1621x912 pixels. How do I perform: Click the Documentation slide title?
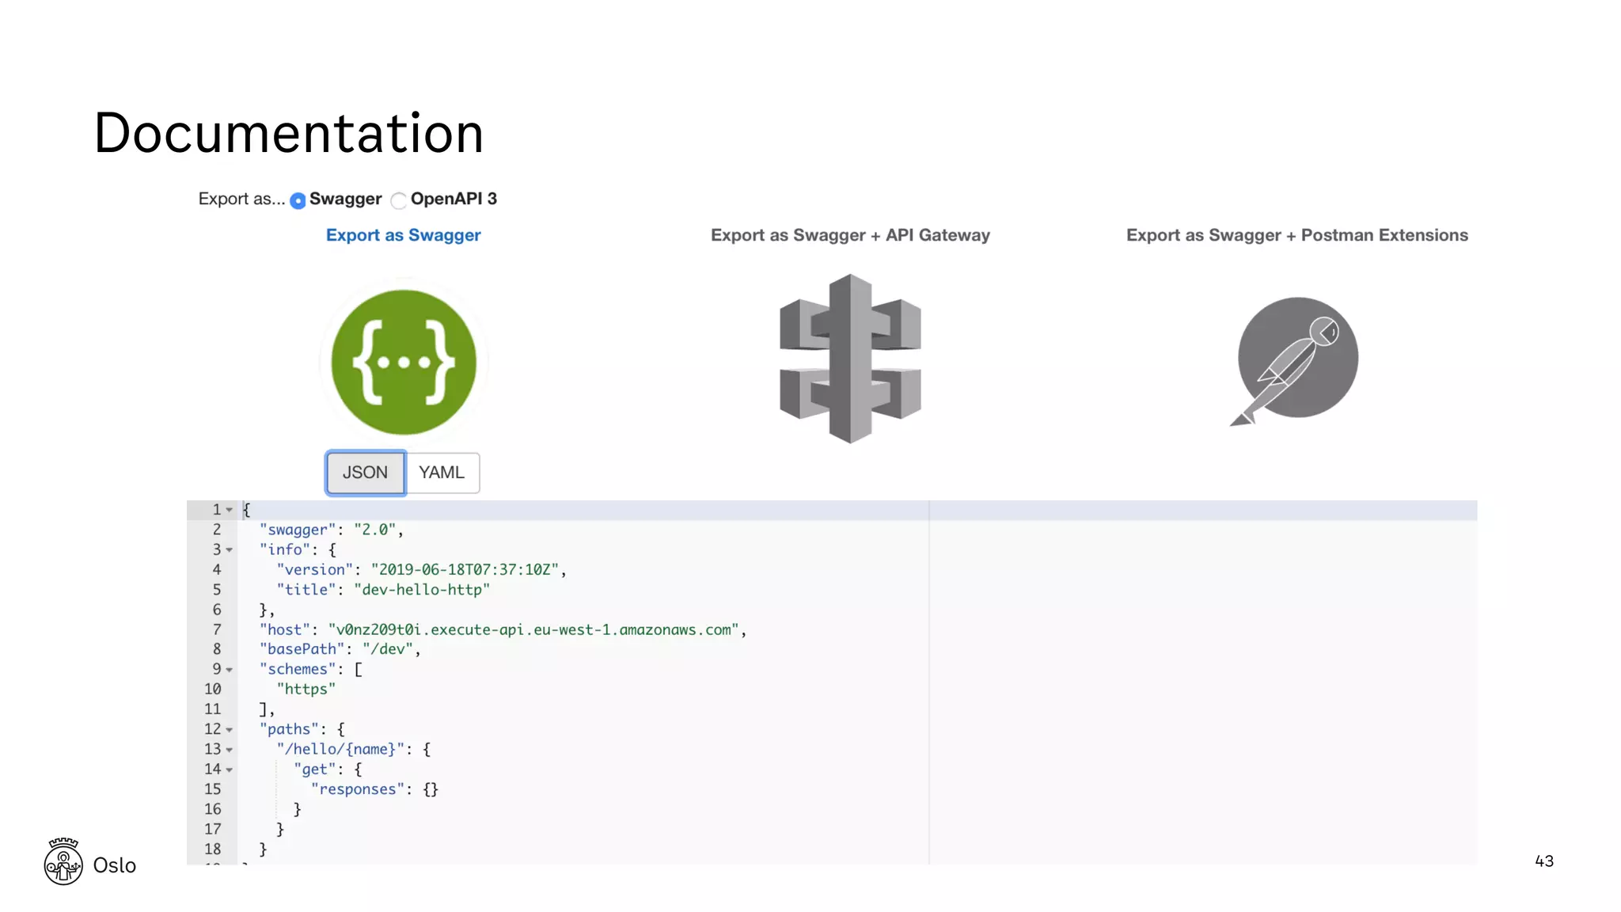pos(289,133)
